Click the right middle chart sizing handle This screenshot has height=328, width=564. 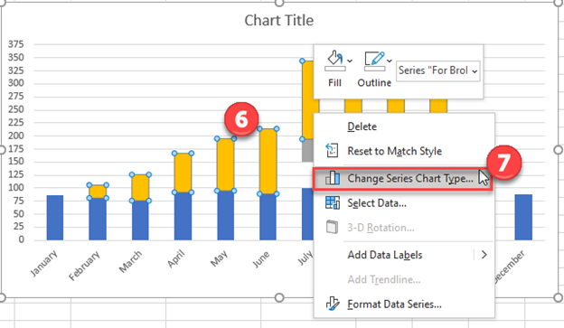pos(558,150)
